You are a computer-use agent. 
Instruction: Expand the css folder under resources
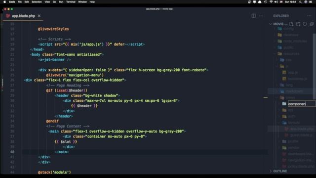286,60
